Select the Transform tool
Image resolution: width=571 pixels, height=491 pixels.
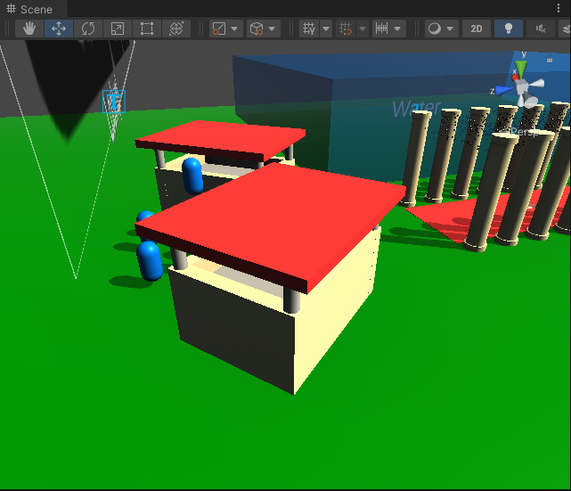tap(176, 29)
